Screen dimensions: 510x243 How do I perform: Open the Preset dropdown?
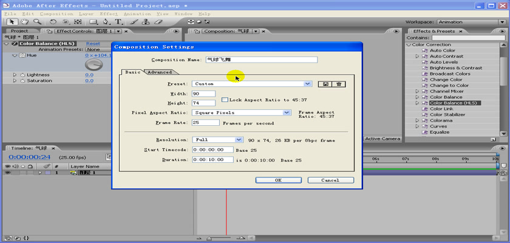[x=308, y=84]
